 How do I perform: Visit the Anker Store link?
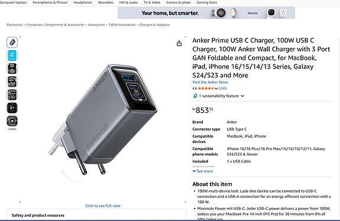point(210,82)
